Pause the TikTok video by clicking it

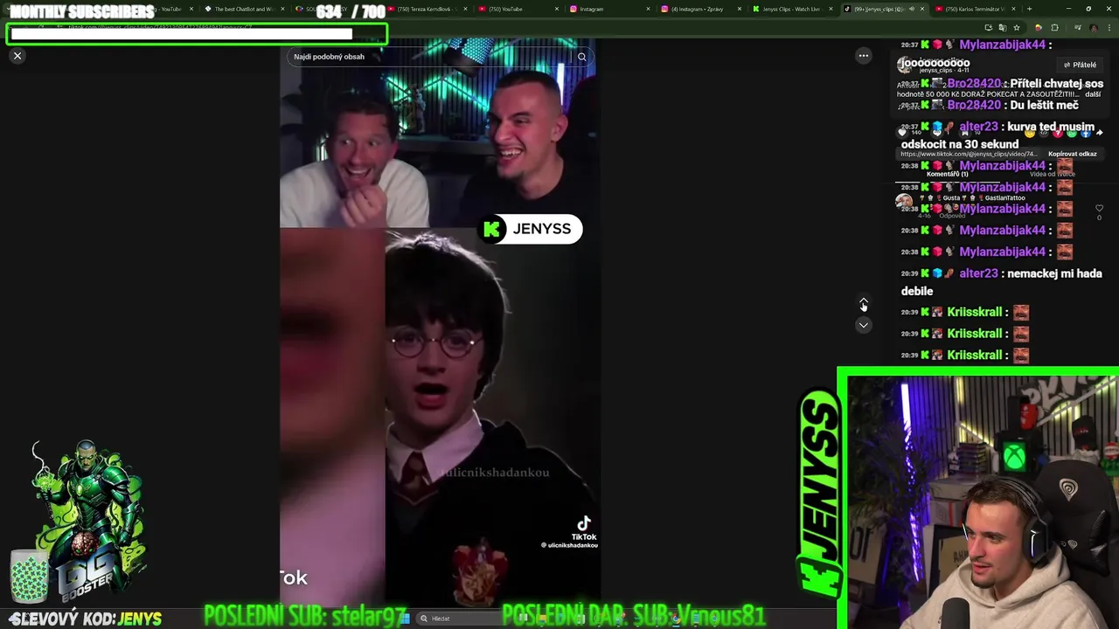440,323
